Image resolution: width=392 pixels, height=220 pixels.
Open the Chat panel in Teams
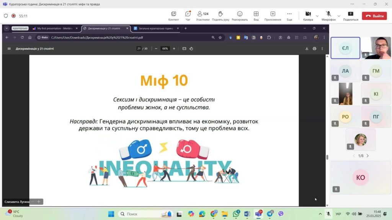[188, 16]
